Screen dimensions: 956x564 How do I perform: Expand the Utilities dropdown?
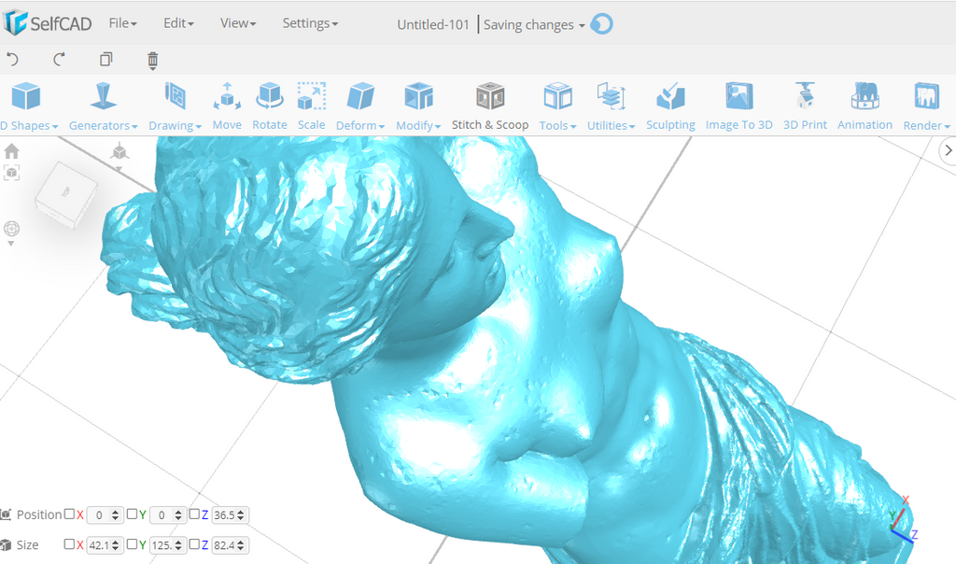click(611, 106)
